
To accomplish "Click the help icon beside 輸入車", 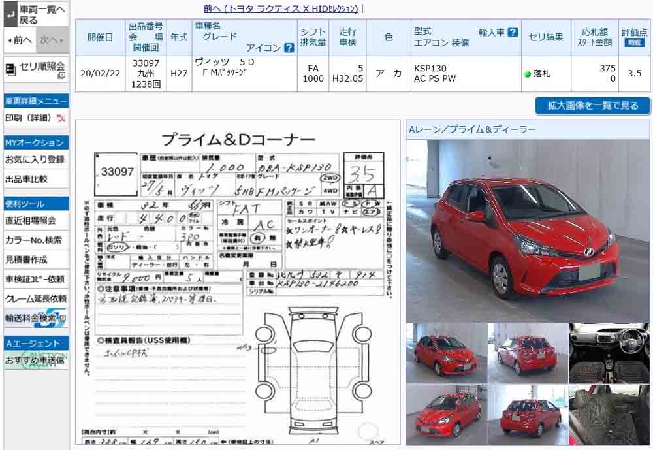I will (513, 32).
